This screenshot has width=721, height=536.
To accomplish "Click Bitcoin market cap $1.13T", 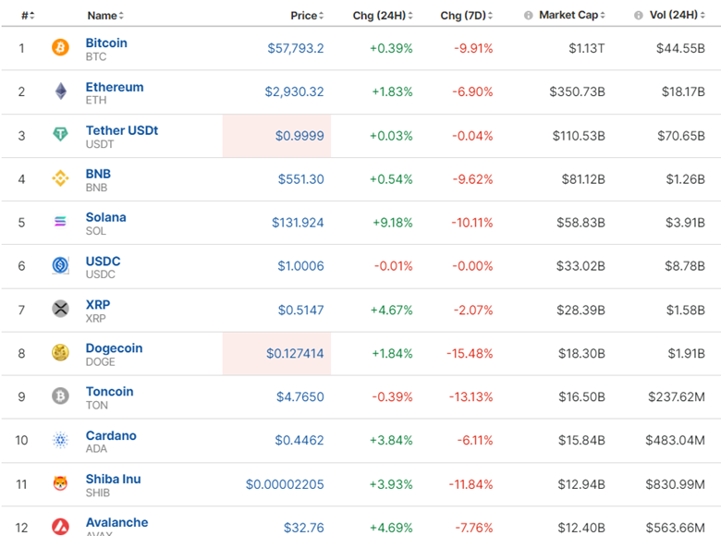I will click(586, 48).
